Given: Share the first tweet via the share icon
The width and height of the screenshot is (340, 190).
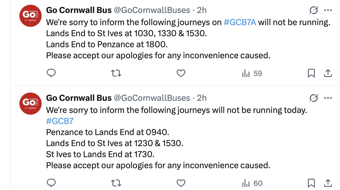Looking at the screenshot, I should pos(328,73).
